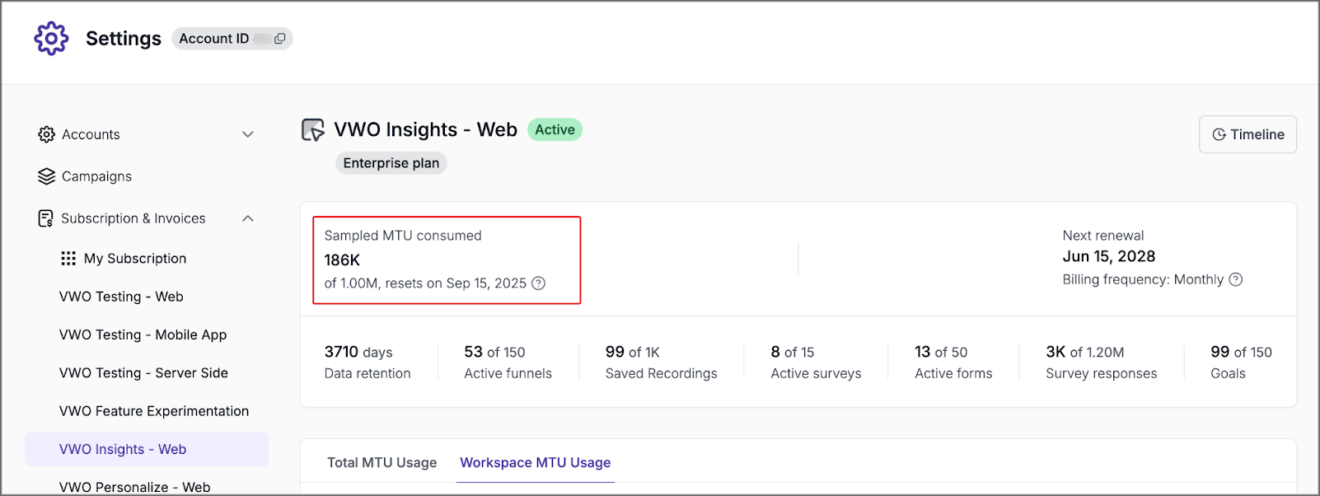Click the 'Active funnels' label
The image size is (1320, 496).
point(508,373)
